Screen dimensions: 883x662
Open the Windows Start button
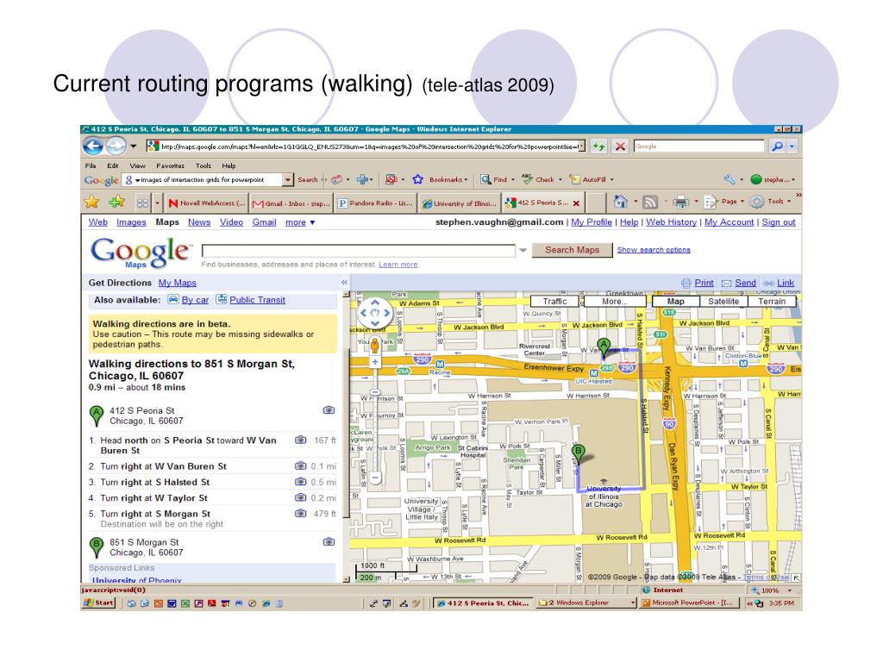pos(99,603)
